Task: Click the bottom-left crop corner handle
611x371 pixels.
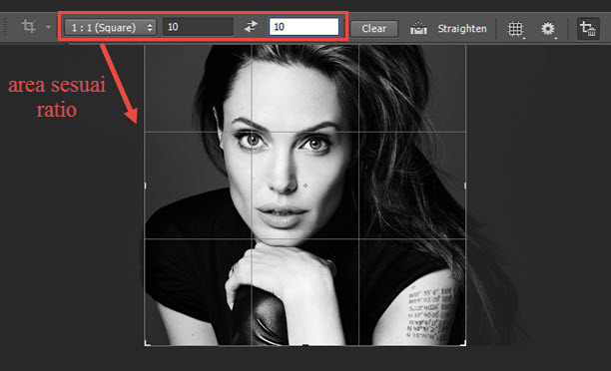Action: (x=148, y=343)
